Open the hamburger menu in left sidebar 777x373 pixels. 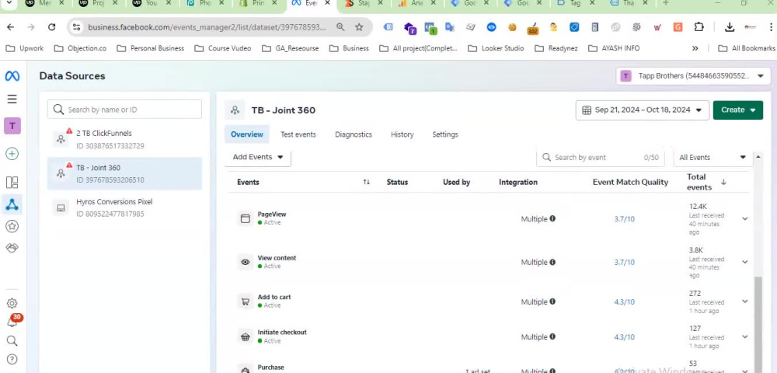click(x=12, y=99)
